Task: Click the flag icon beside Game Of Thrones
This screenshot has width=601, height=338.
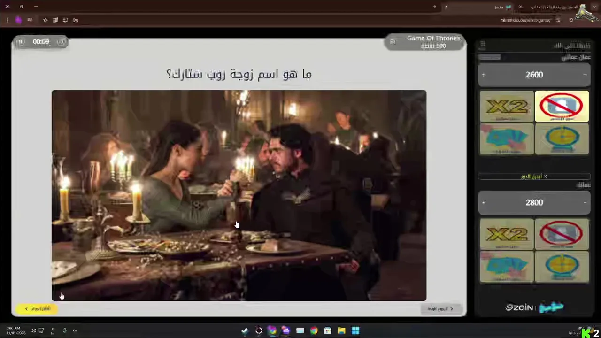Action: (x=393, y=42)
